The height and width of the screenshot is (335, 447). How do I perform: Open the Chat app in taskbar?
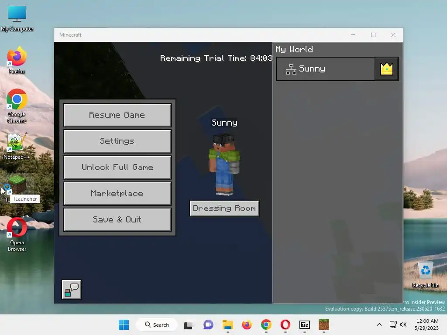click(208, 325)
